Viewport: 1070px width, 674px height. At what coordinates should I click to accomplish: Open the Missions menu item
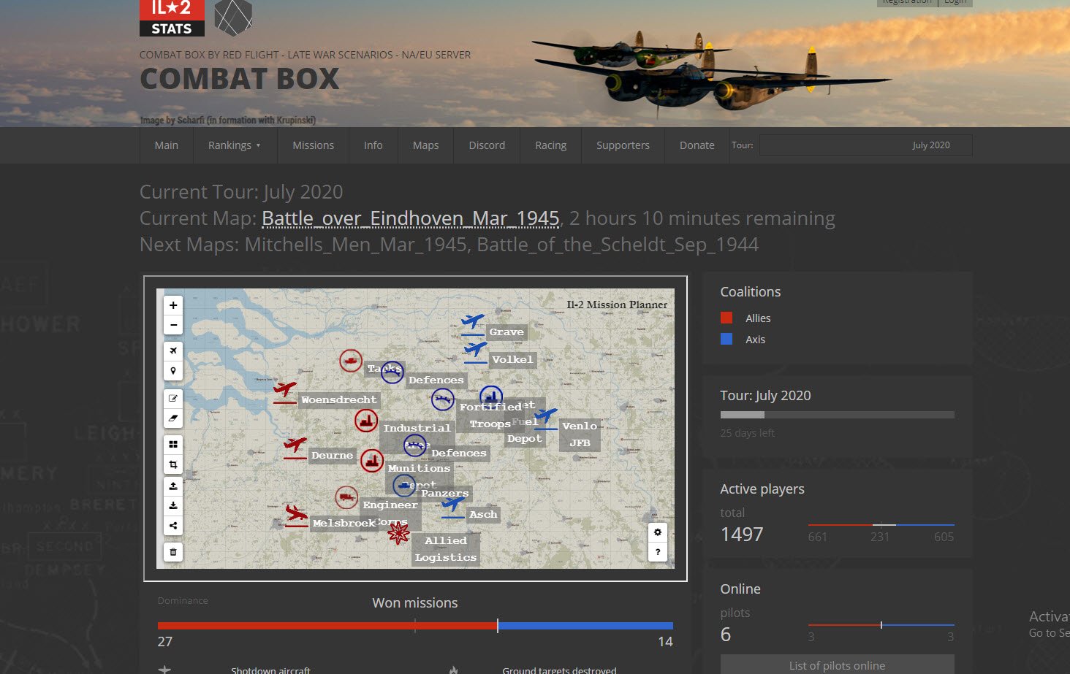(313, 145)
